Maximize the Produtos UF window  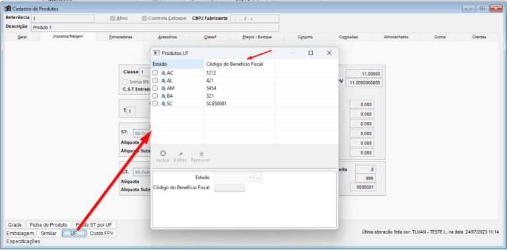coord(311,53)
